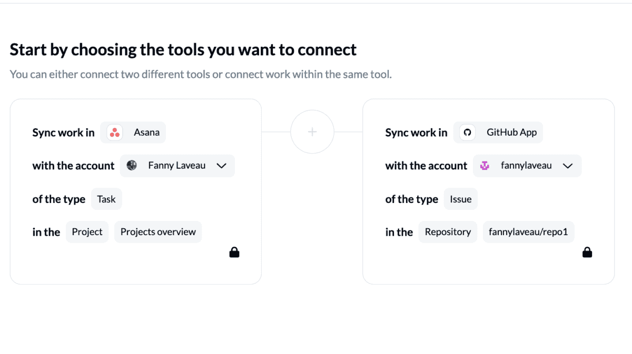Select the Task type pill
Screen dimensions: 632x354
[x=106, y=199]
